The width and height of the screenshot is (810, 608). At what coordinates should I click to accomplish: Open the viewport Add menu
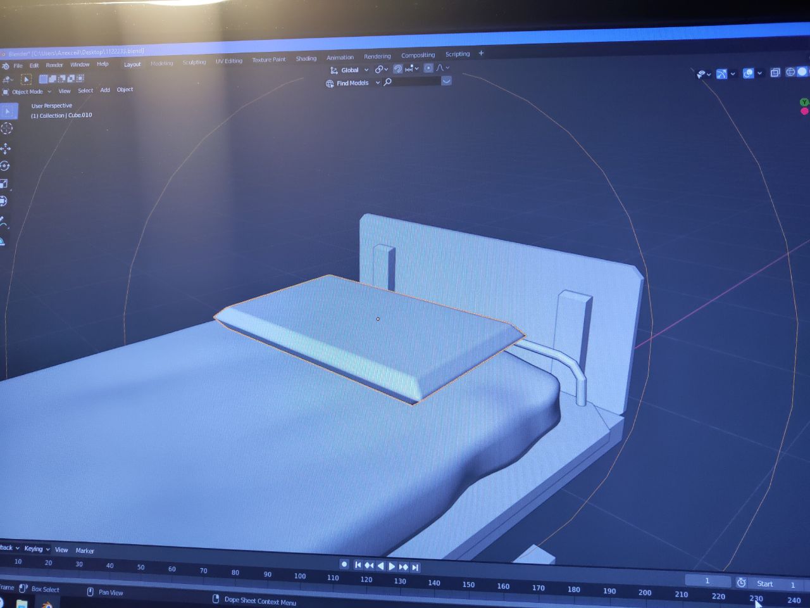point(105,90)
